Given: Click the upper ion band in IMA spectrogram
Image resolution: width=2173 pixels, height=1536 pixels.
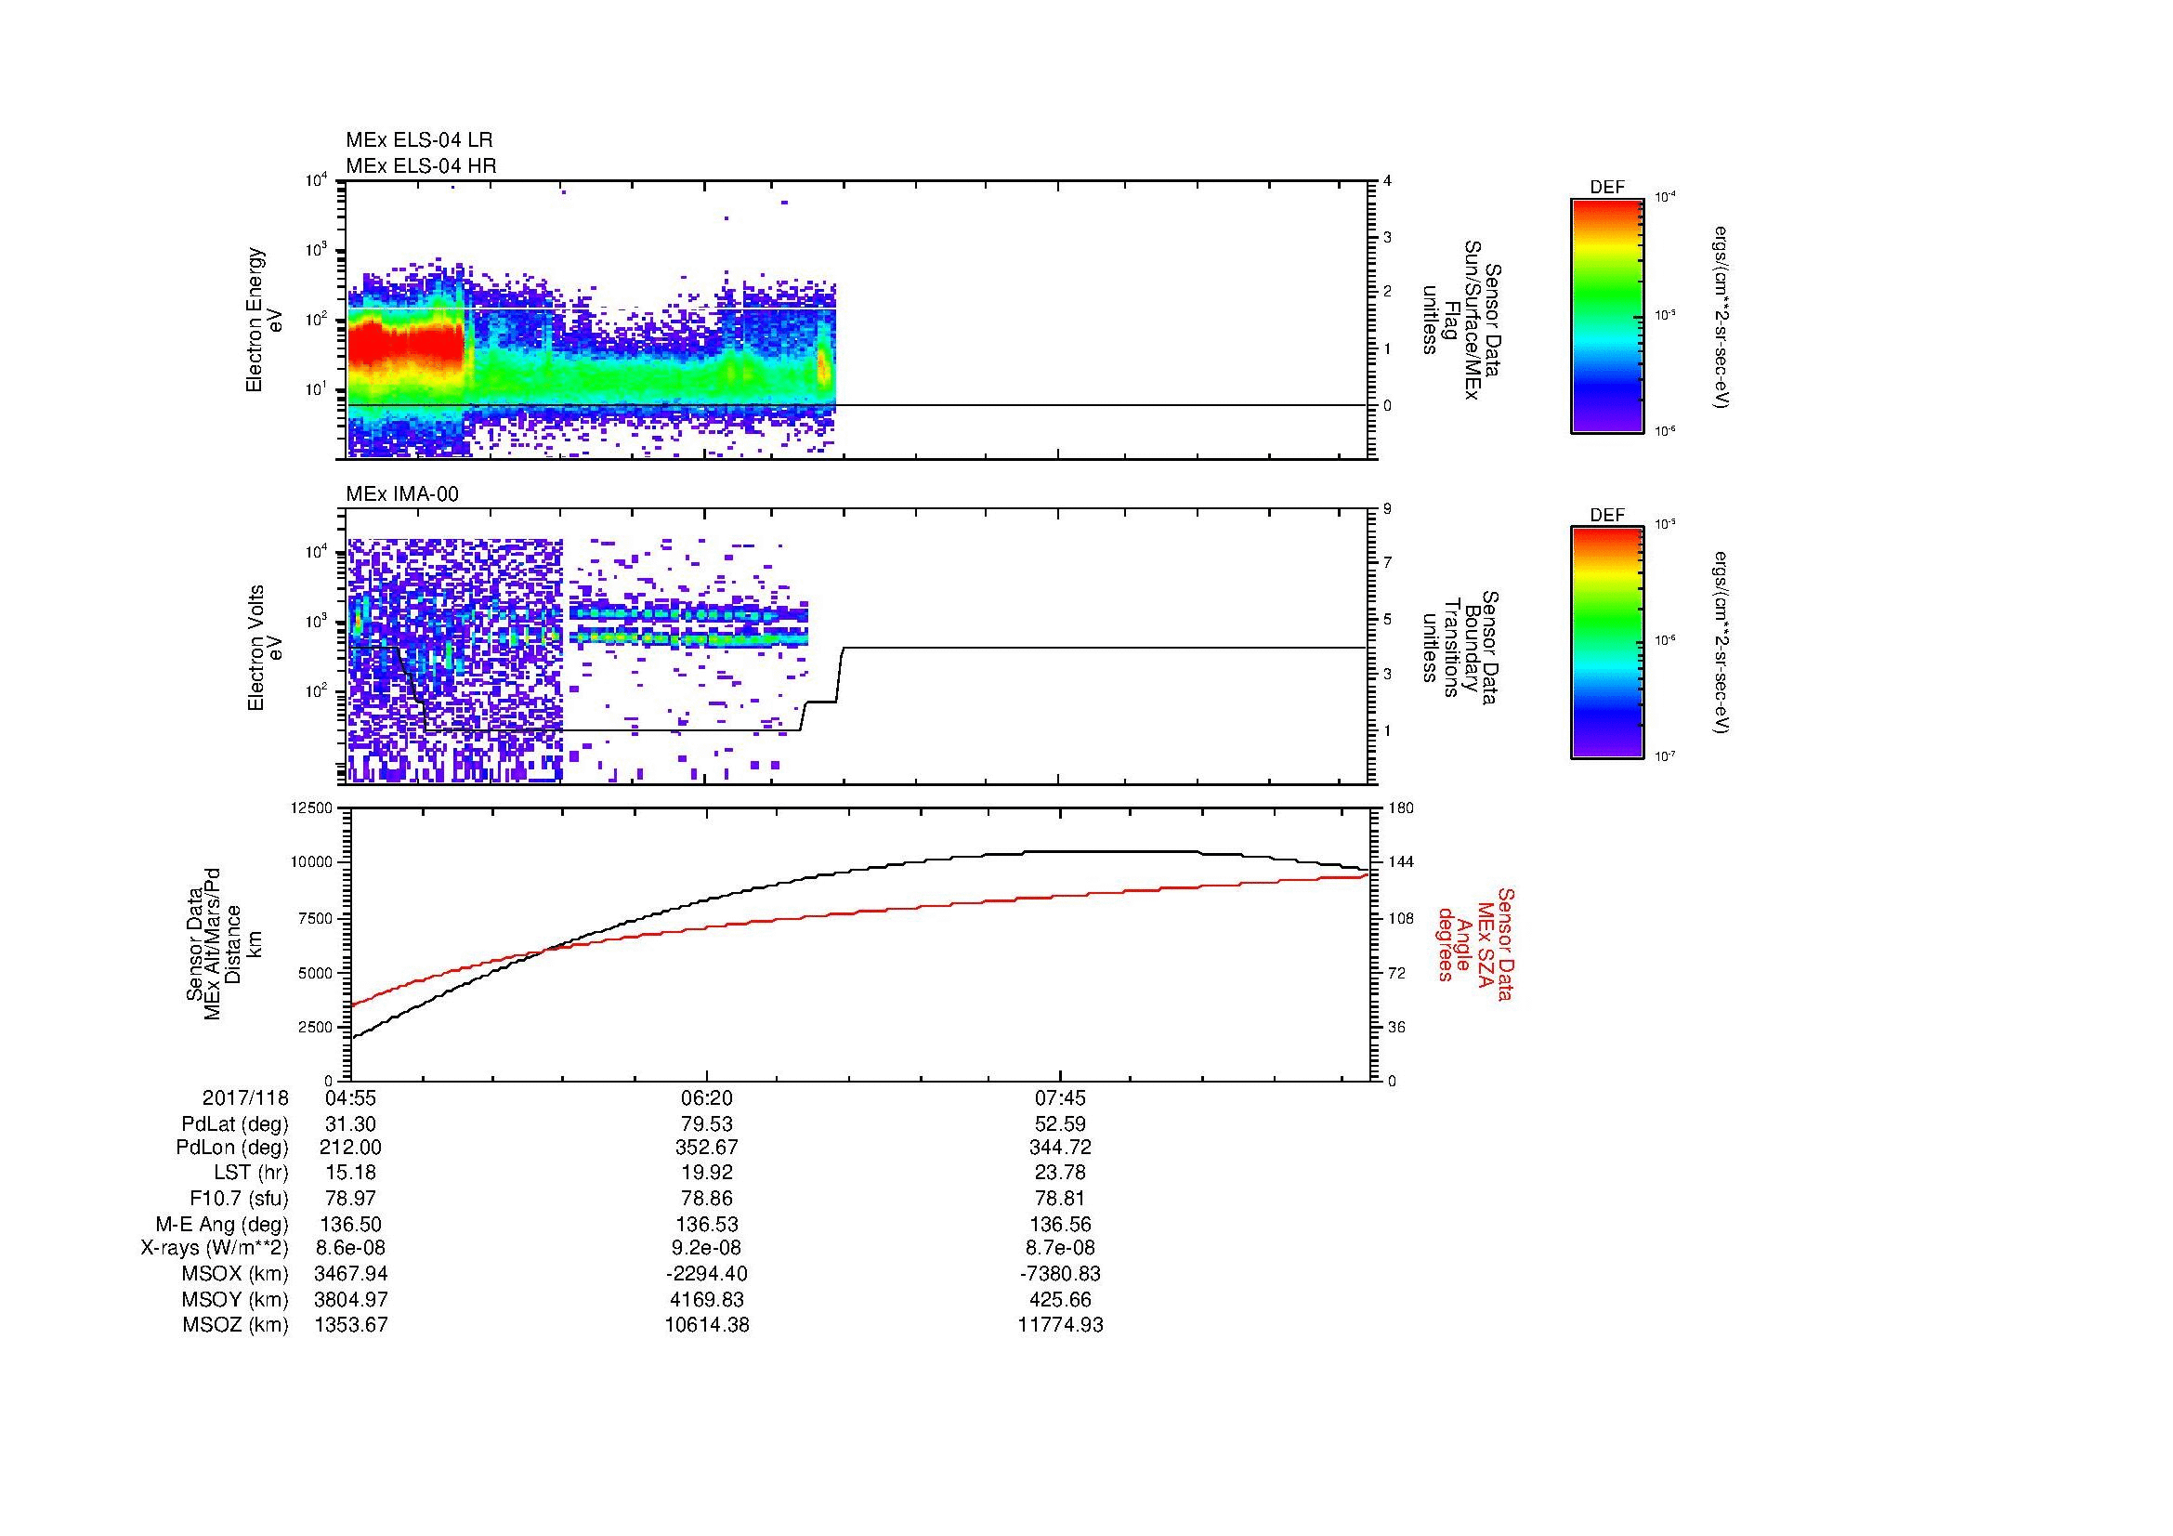Looking at the screenshot, I should tap(688, 613).
